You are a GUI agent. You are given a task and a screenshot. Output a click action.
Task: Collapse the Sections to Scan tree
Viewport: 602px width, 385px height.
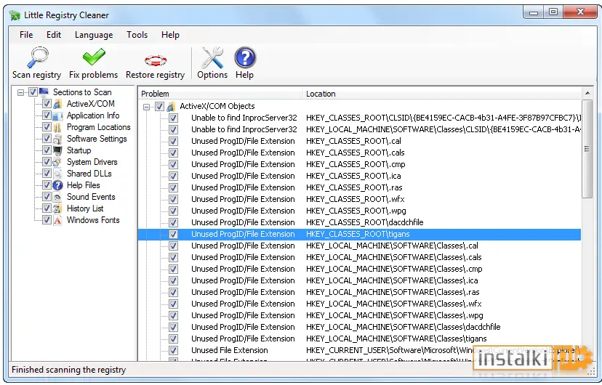[21, 92]
